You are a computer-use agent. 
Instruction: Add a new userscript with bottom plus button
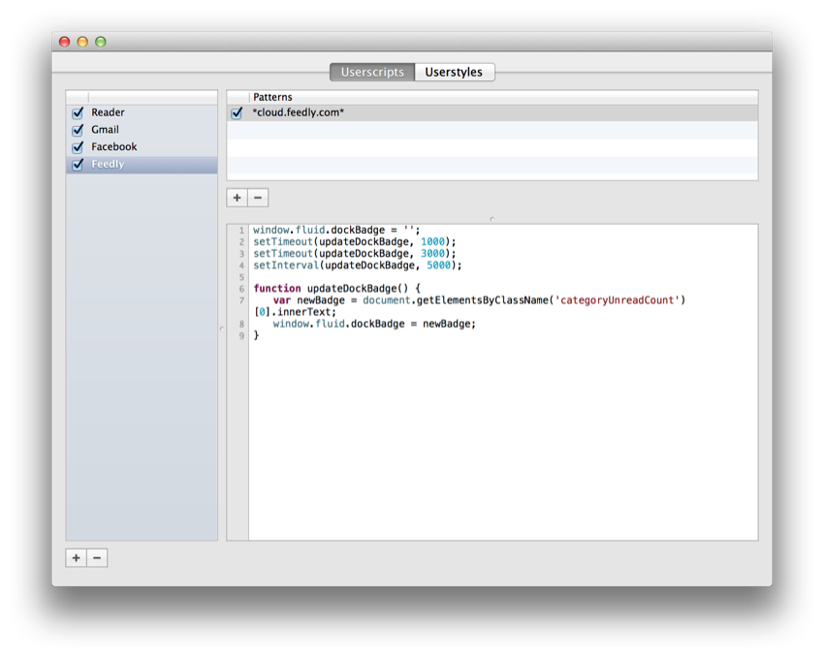click(77, 557)
